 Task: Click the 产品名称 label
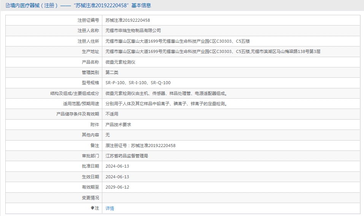click(x=90, y=62)
